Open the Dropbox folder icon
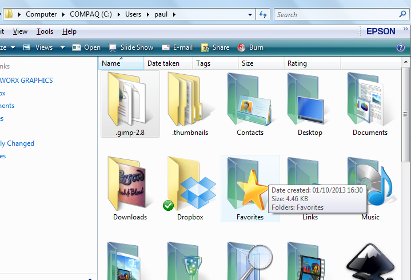This screenshot has height=280, width=411. pos(191,184)
